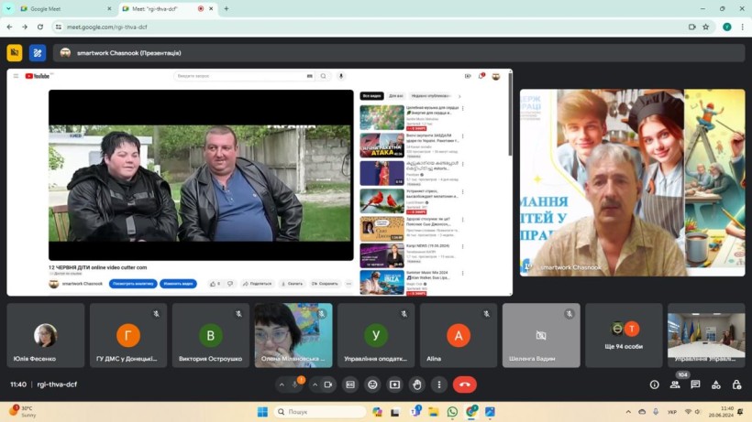Viewport: 752px width, 422px height.
Task: Open the meeting details info icon
Action: (654, 384)
